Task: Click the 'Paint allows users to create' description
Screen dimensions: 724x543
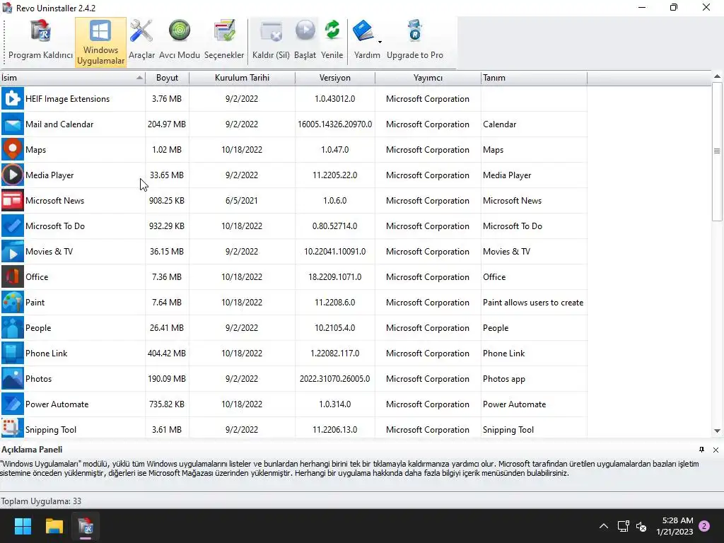Action: coord(533,303)
